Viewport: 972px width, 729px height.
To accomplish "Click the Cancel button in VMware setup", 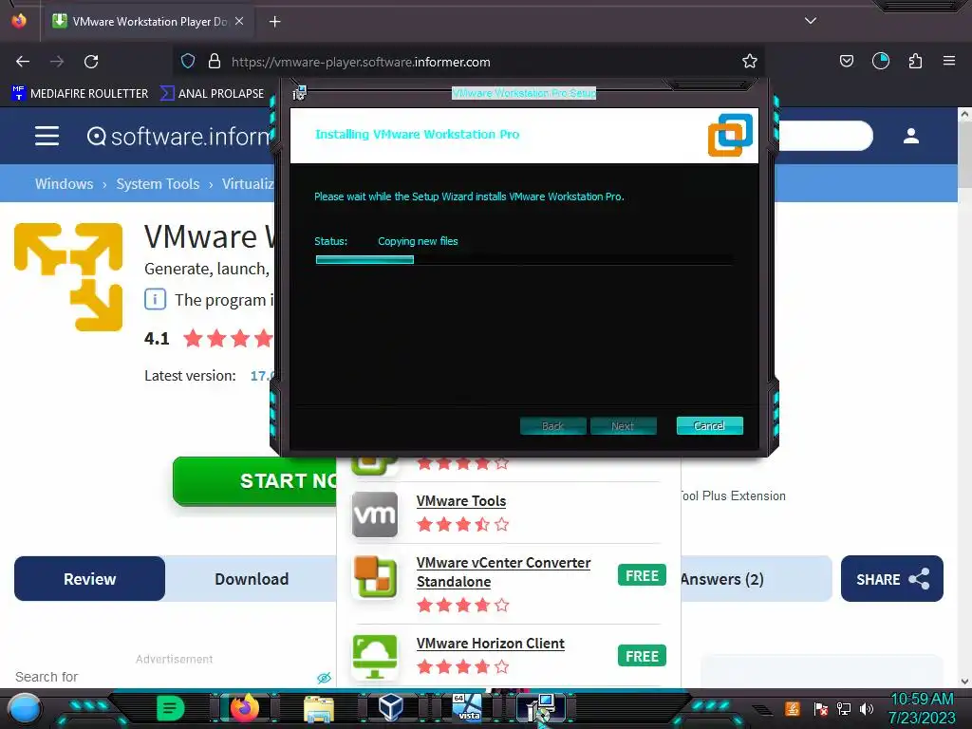I will pos(709,426).
